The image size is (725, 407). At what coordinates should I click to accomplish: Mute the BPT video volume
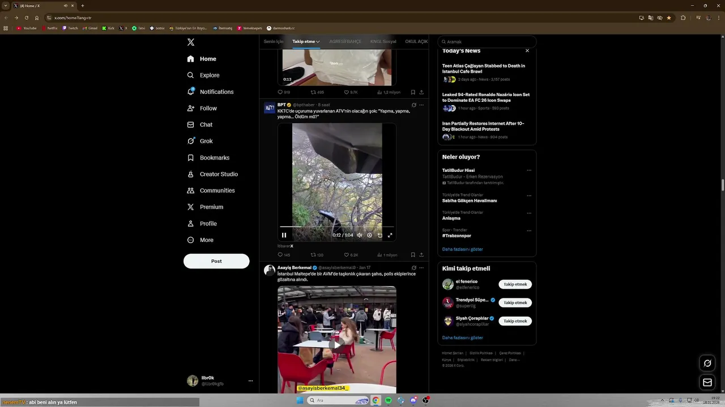point(359,235)
